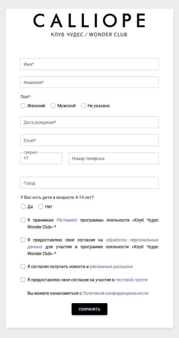179x338 pixels.
Task: Focus the Дата рождения birth date field
Action: (x=89, y=122)
